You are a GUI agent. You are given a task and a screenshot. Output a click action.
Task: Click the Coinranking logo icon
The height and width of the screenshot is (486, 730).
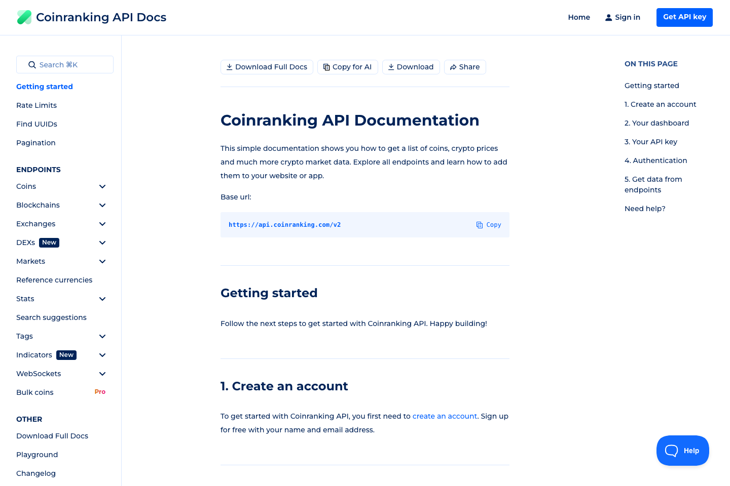[x=24, y=17]
